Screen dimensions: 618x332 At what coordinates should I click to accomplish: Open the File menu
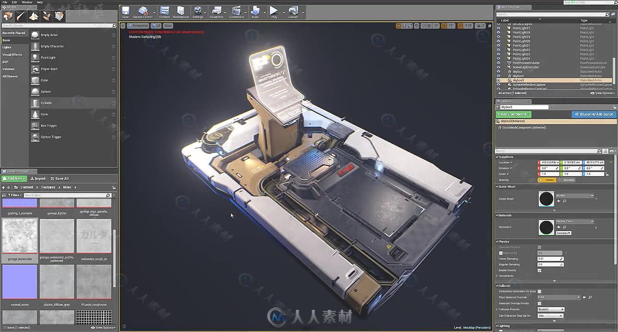point(4,2)
